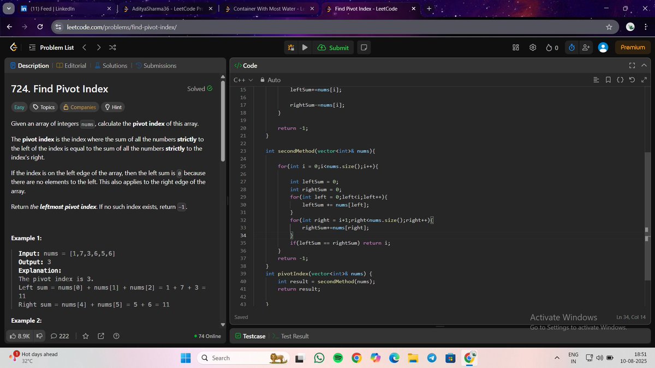Open the Problem List panel
Image resolution: width=655 pixels, height=368 pixels.
pyautogui.click(x=51, y=47)
